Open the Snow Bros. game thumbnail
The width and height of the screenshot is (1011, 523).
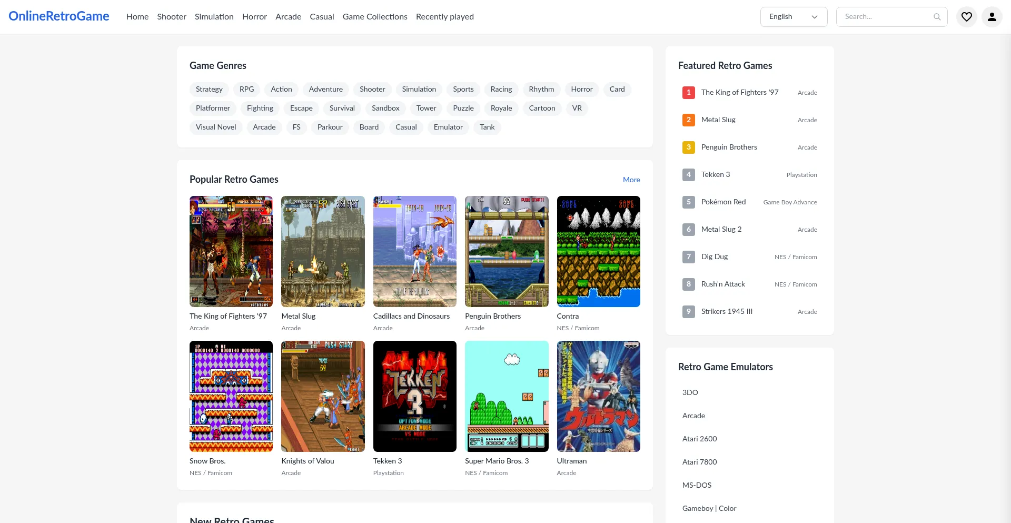pyautogui.click(x=231, y=397)
